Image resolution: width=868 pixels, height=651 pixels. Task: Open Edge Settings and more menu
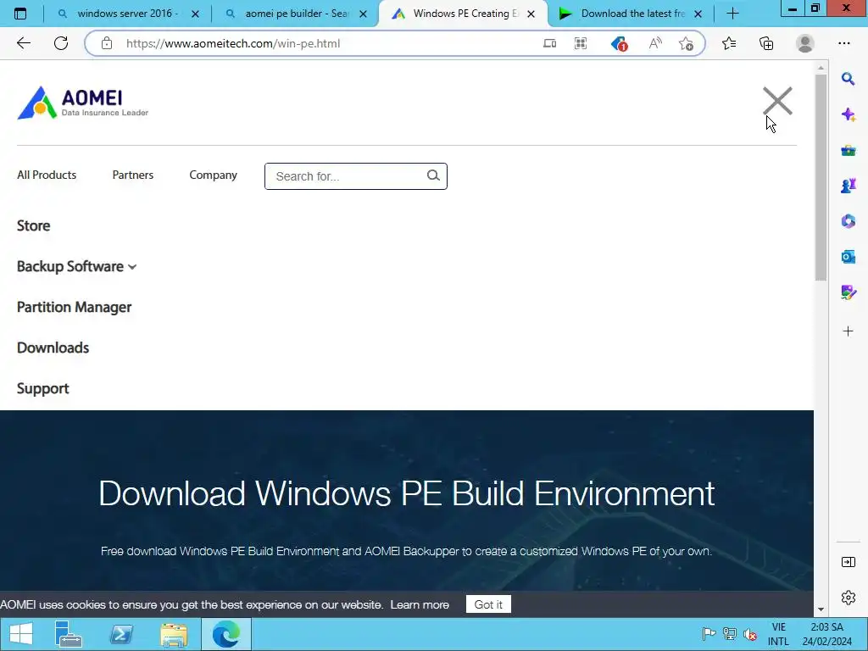[x=843, y=43]
